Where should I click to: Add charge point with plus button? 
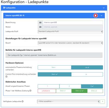102,101
